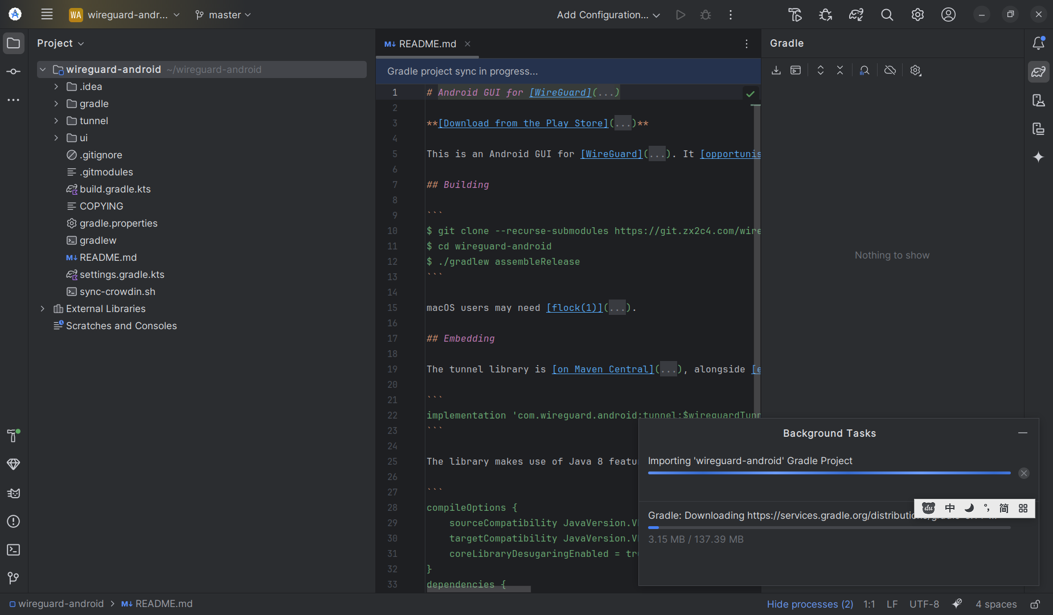Open the Commit tool window
The height and width of the screenshot is (615, 1053).
[14, 71]
